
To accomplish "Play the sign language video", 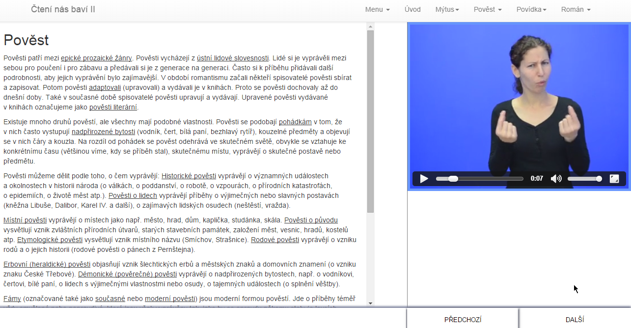I will click(424, 179).
